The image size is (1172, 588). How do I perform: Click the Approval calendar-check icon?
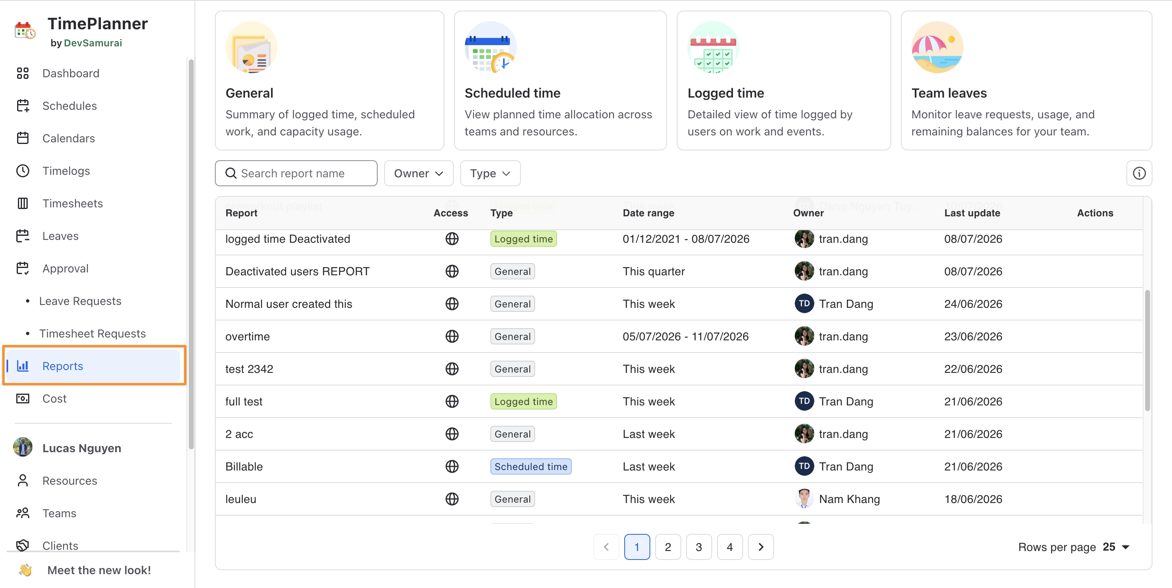23,268
